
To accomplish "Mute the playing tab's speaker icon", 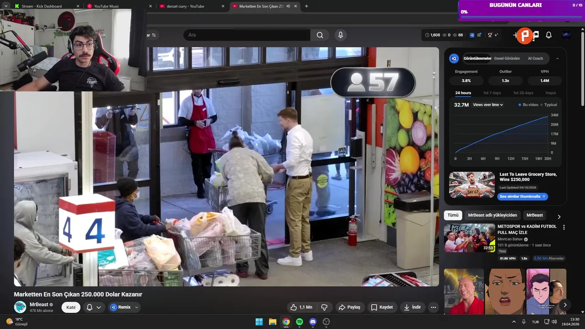I will pyautogui.click(x=288, y=6).
